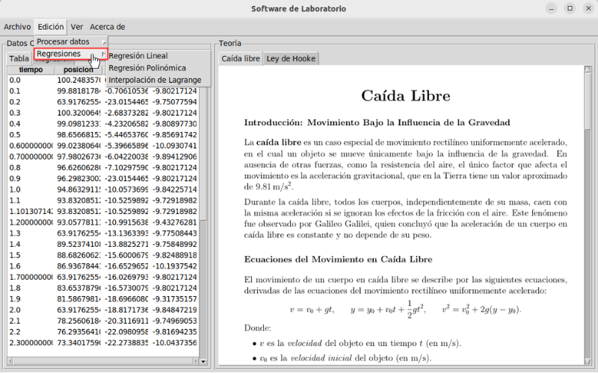Click the Edición menu
This screenshot has width=598, height=373.
[x=51, y=27]
